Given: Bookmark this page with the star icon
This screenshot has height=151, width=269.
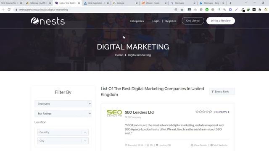Looking at the screenshot, I should pos(182,10).
